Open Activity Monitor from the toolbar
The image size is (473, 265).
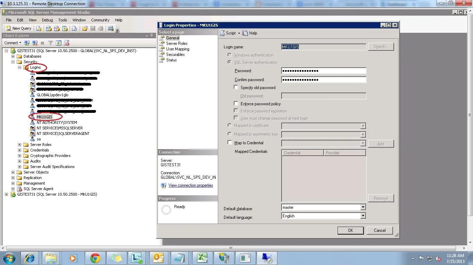pos(111,28)
